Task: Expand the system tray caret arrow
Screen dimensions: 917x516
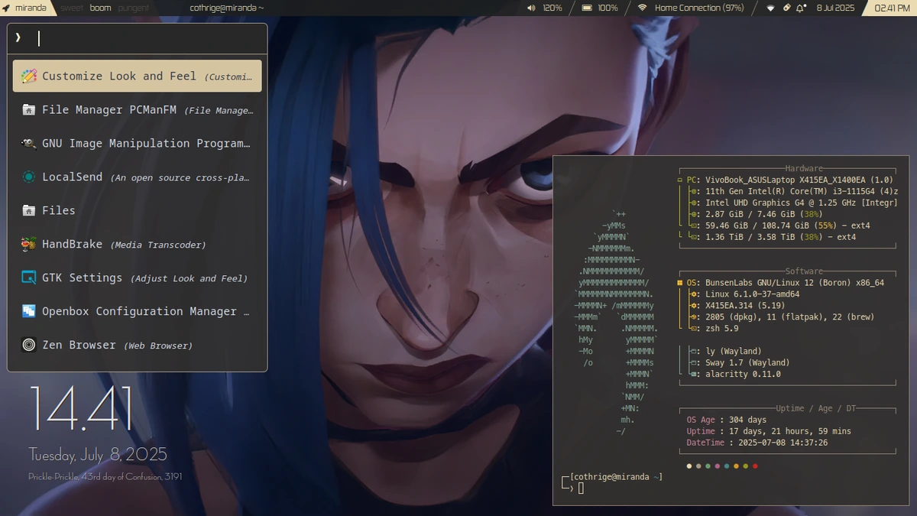Action: click(x=770, y=8)
